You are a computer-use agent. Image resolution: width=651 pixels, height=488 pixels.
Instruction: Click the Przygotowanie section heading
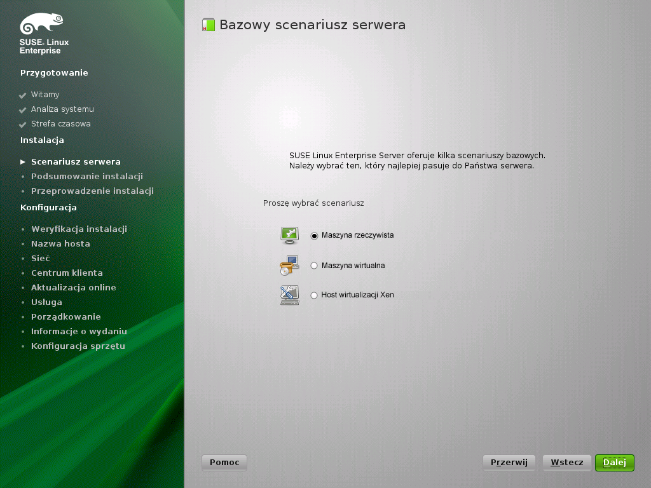click(x=54, y=73)
